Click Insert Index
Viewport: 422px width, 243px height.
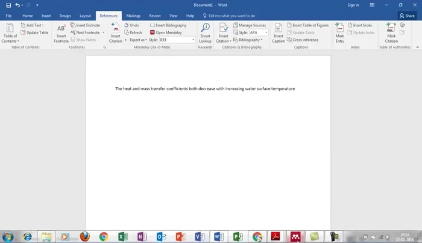(360, 25)
